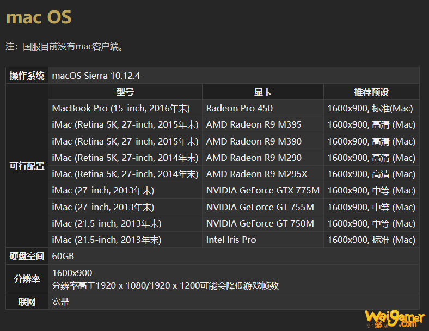Select the "Radeon Pro 450" cell

[x=262, y=108]
